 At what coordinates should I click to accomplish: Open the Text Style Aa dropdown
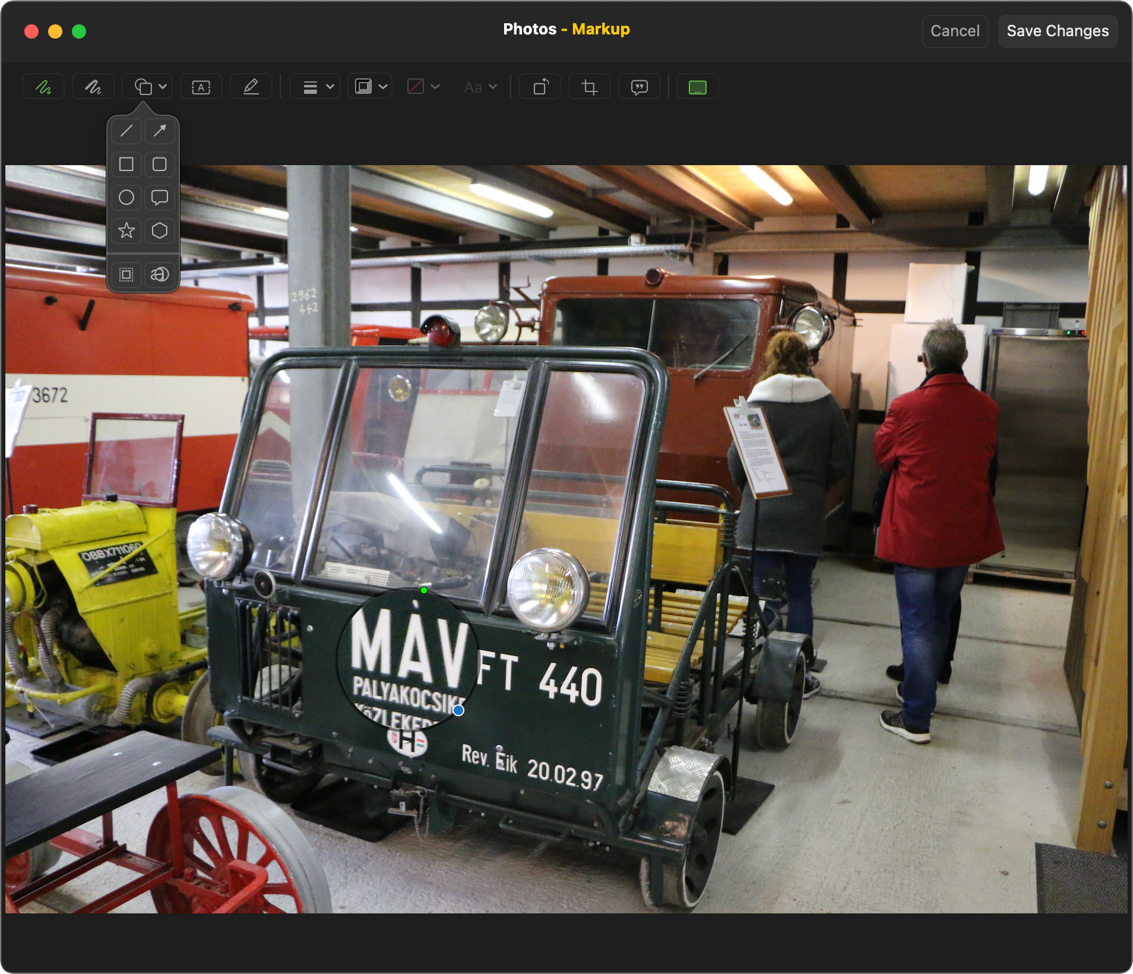click(x=480, y=87)
